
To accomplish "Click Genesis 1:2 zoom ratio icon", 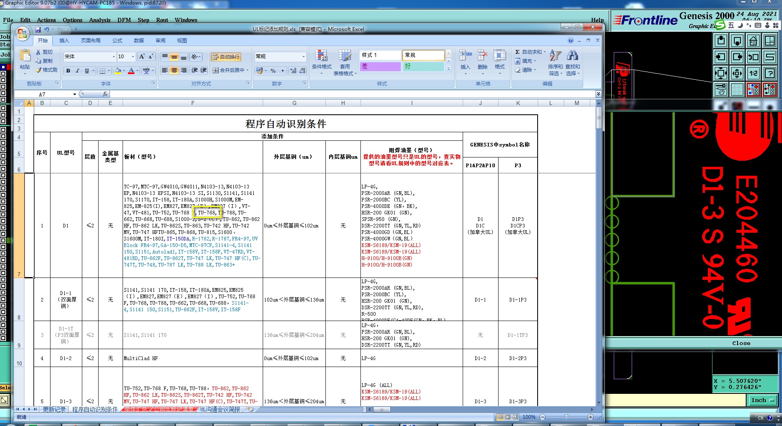I will click(x=753, y=73).
